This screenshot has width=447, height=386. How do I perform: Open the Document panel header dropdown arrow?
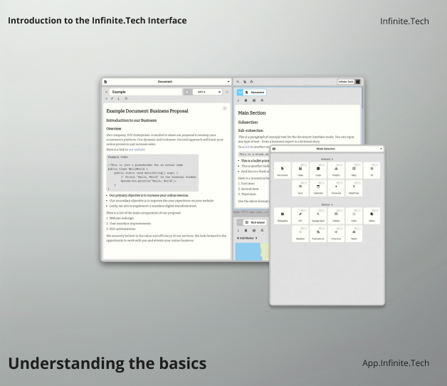(228, 82)
